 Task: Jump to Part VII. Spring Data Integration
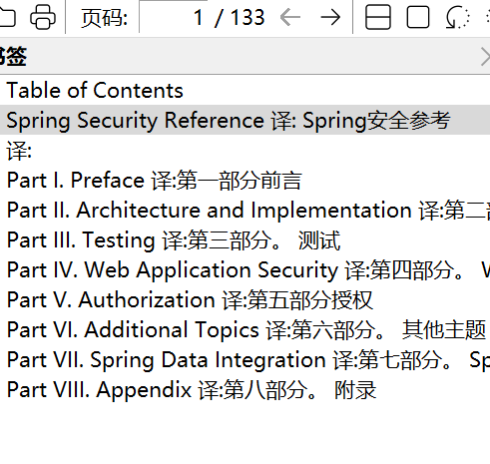(248, 360)
